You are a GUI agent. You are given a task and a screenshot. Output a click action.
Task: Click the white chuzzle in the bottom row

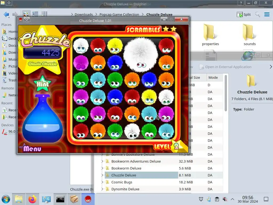pyautogui.click(x=132, y=131)
